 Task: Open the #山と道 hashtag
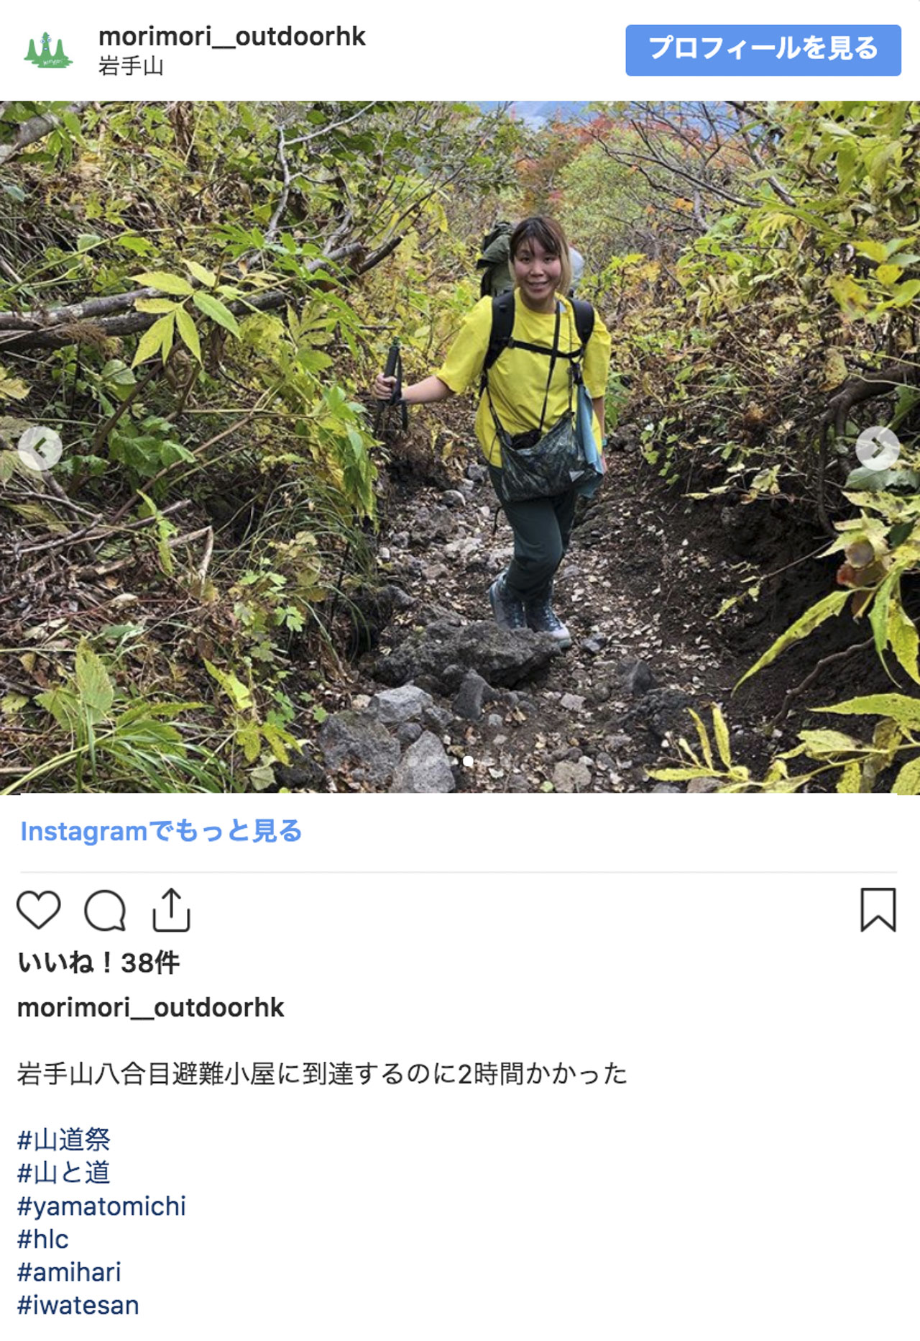(64, 1173)
